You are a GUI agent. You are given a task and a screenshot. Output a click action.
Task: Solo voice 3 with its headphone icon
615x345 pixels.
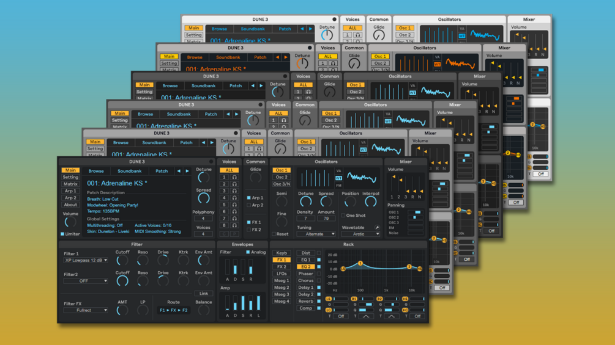[x=234, y=191]
